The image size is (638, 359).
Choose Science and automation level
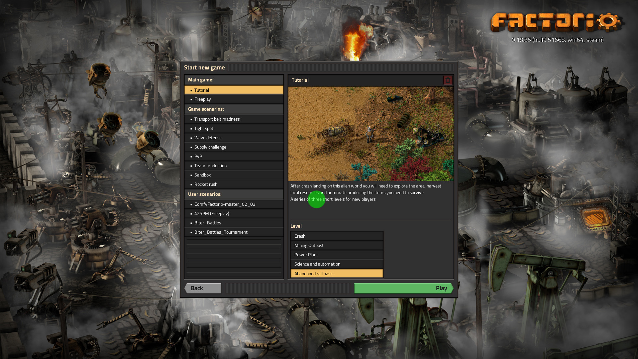point(337,264)
